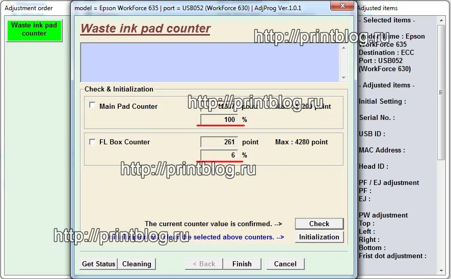Click 'PW adjustment' entry
The image size is (451, 279).
[383, 215]
